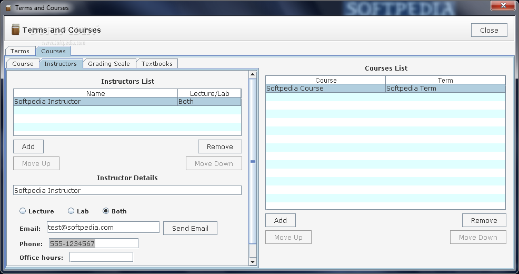This screenshot has width=519, height=274.
Task: Click the vertical scrollbar thumb in instructors panel
Action: pyautogui.click(x=253, y=161)
